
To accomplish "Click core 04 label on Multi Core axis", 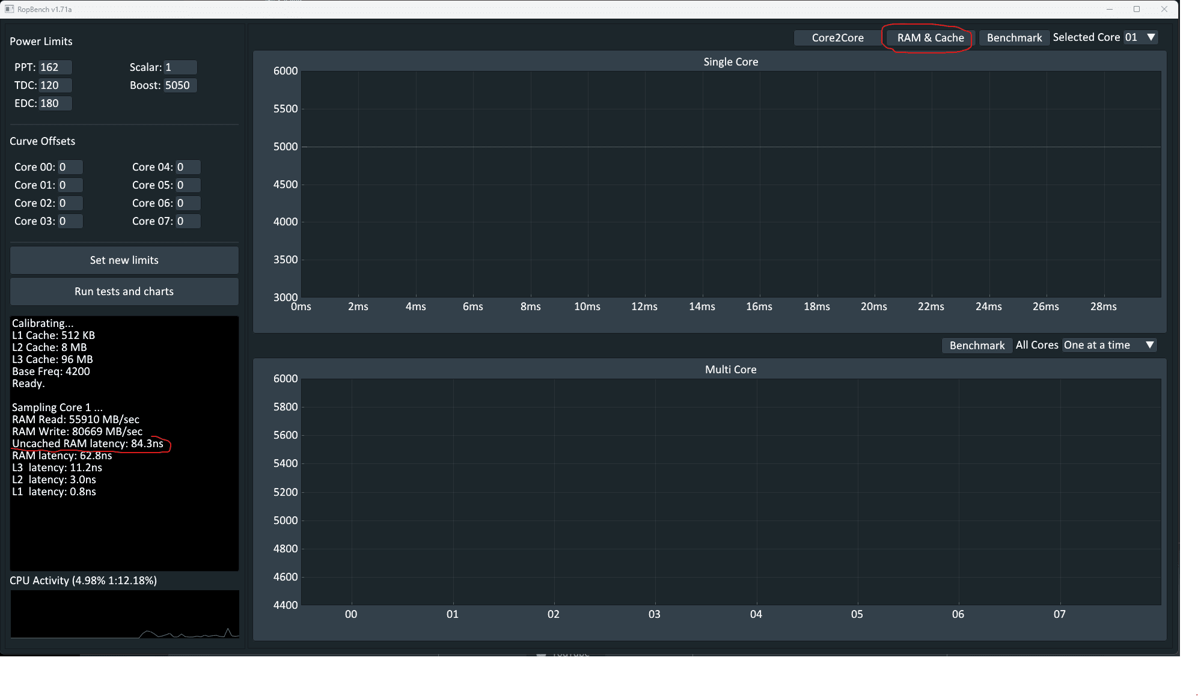I will click(x=756, y=614).
